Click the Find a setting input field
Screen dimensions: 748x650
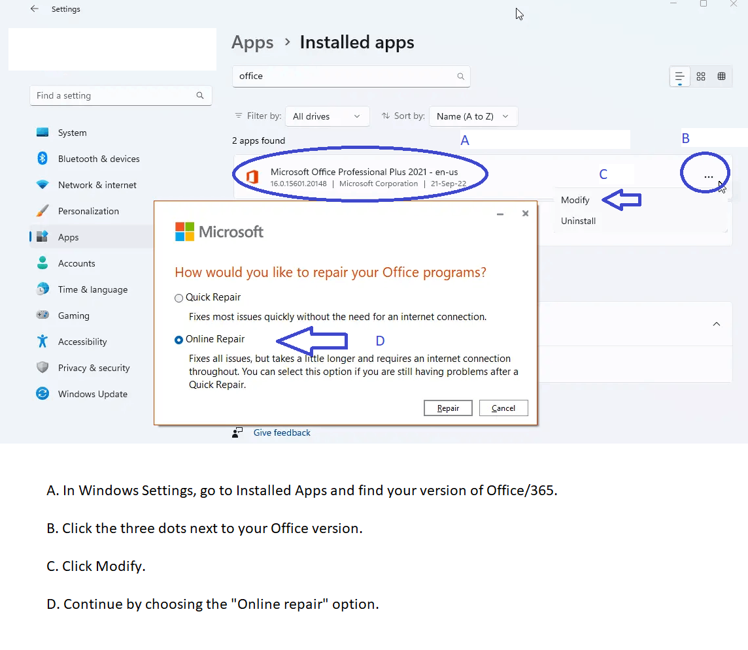coord(121,95)
